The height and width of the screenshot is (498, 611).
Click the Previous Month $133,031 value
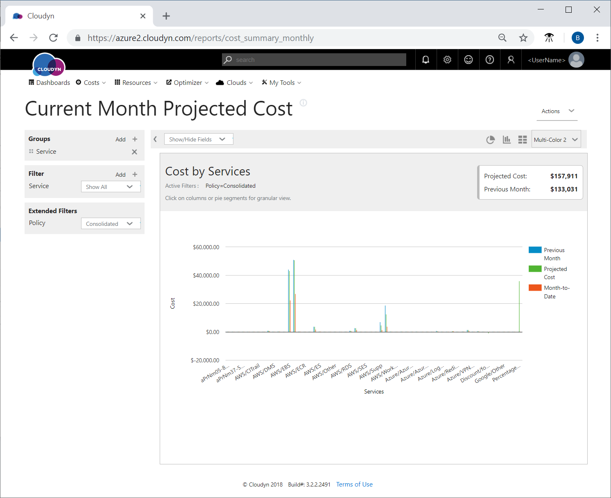564,189
